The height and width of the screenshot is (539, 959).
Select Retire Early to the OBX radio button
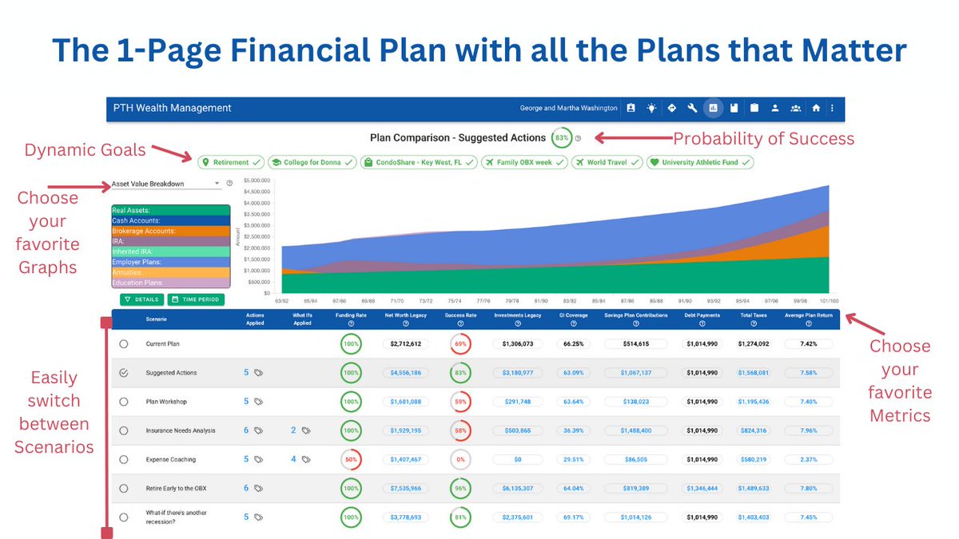(123, 489)
